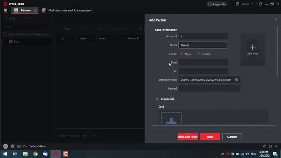Click the Add Person horizontal scrollbar

tap(213, 126)
